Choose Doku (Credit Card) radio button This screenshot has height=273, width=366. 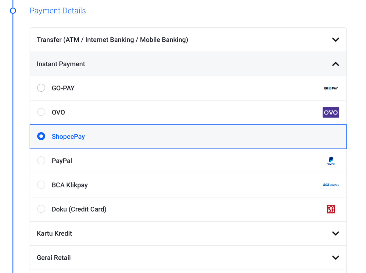click(x=41, y=209)
